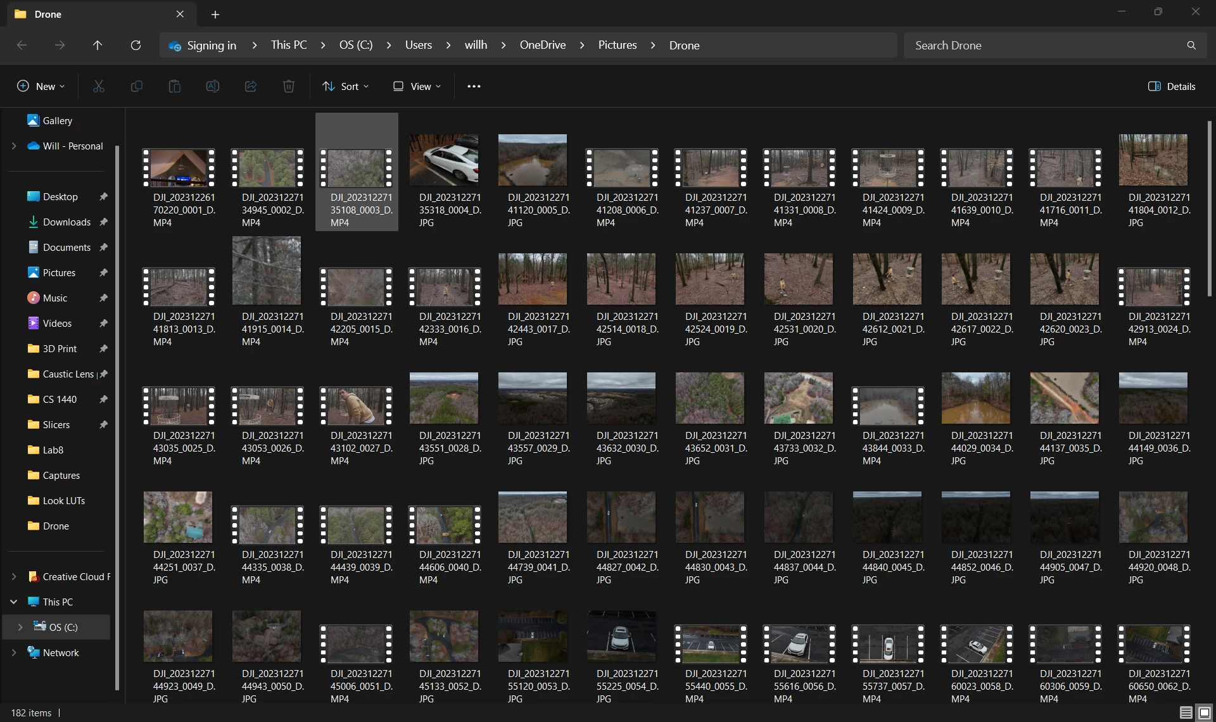Click the Cut scissors icon
This screenshot has height=722, width=1216.
[99, 86]
